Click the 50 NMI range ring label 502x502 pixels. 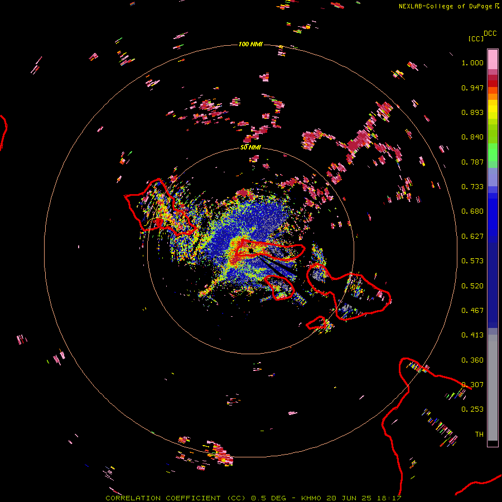pos(250,147)
